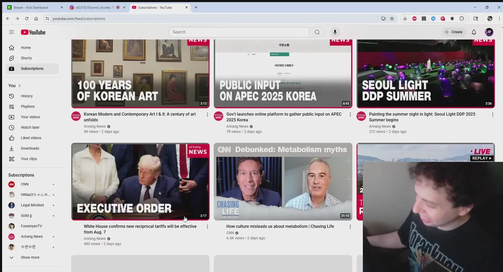Play the Executive Order video thumbnail
503x272 pixels.
coord(140,182)
